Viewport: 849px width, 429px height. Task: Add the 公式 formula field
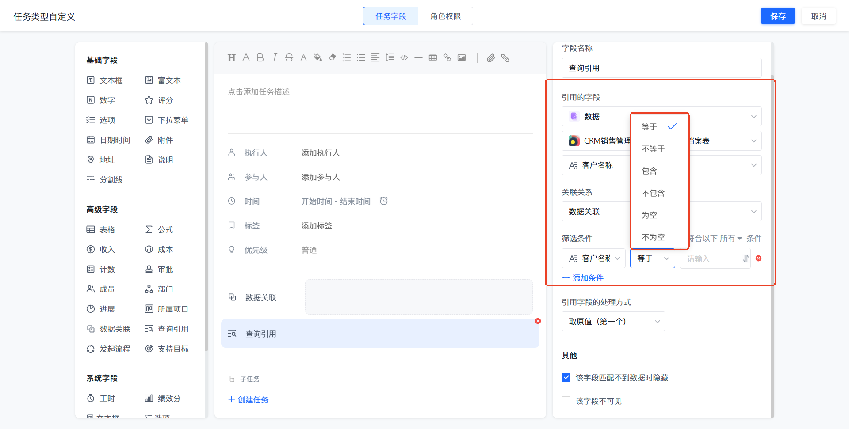click(x=159, y=230)
